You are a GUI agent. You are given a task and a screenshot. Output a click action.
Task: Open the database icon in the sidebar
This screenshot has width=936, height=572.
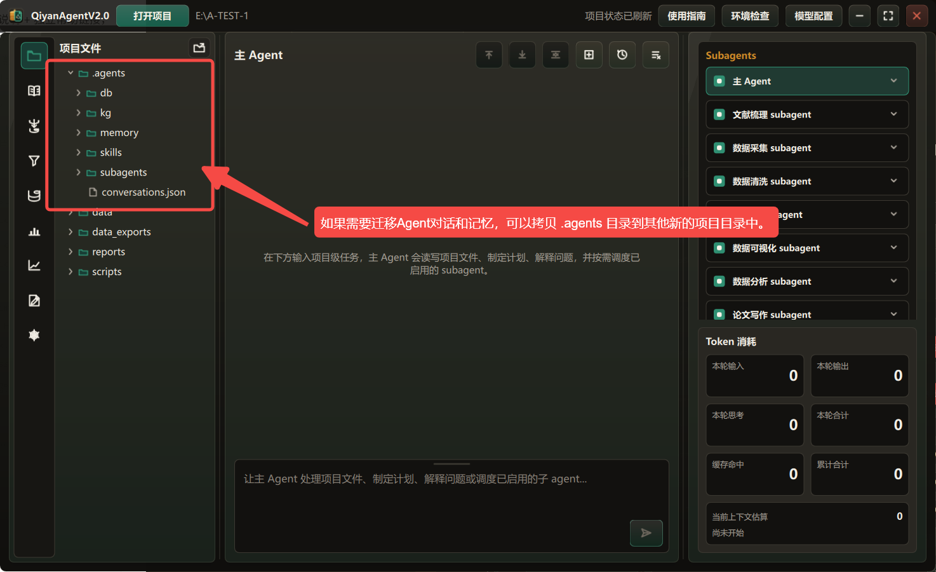(x=34, y=196)
